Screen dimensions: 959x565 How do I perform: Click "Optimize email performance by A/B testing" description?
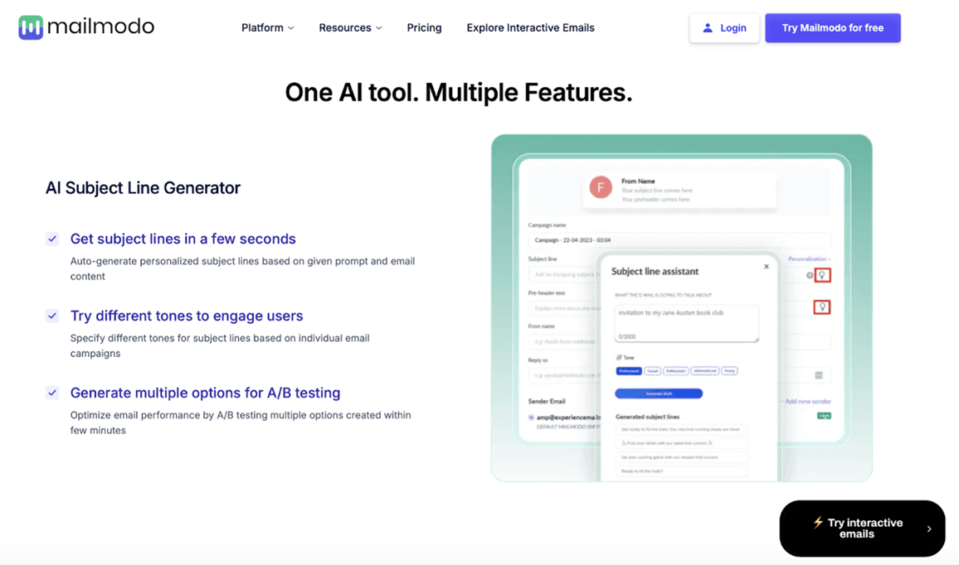coord(241,423)
